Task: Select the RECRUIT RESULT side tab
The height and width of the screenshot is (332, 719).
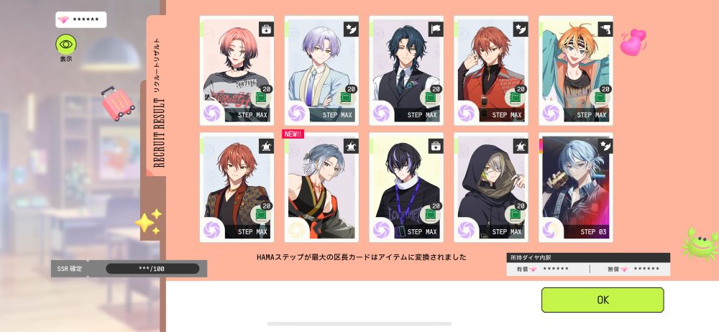Action: point(157,97)
